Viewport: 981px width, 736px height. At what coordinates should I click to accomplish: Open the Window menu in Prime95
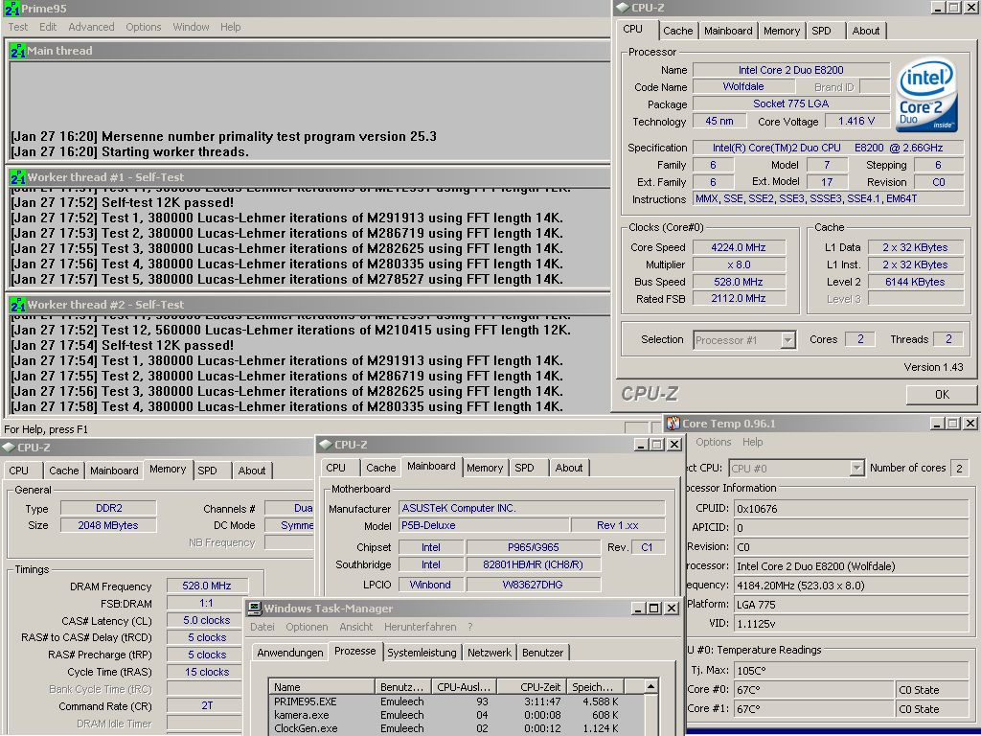click(x=191, y=27)
